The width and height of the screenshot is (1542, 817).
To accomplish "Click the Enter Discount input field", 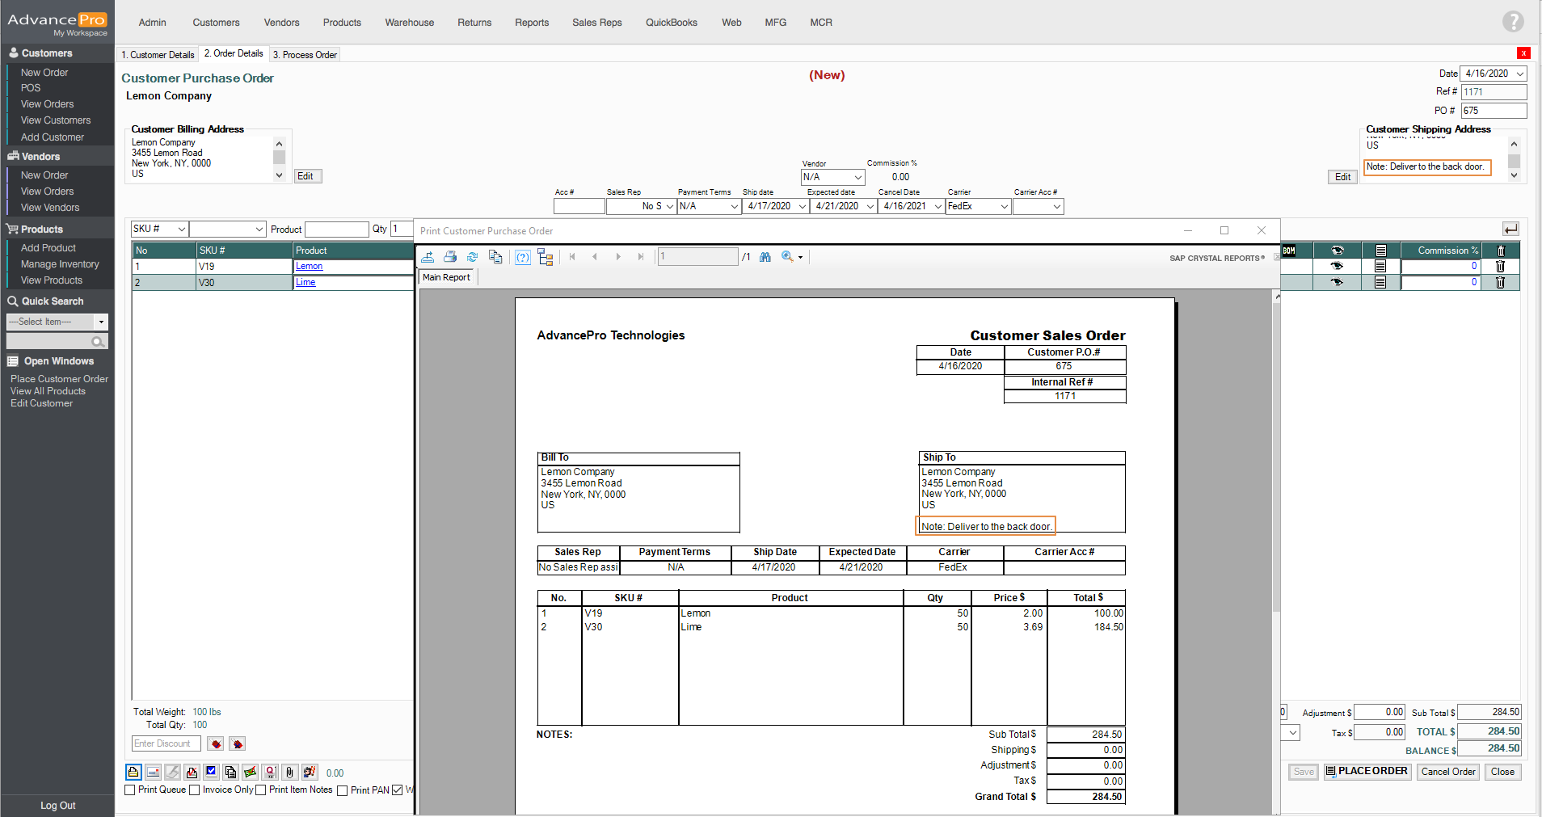I will (166, 743).
